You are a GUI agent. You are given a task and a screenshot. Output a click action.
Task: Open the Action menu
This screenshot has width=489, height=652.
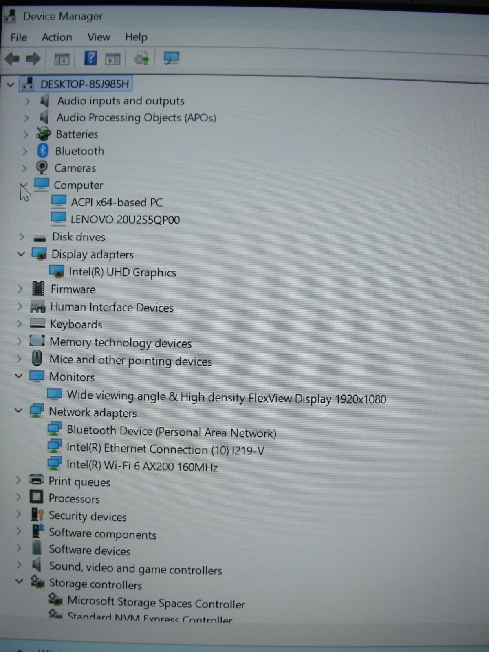click(57, 37)
